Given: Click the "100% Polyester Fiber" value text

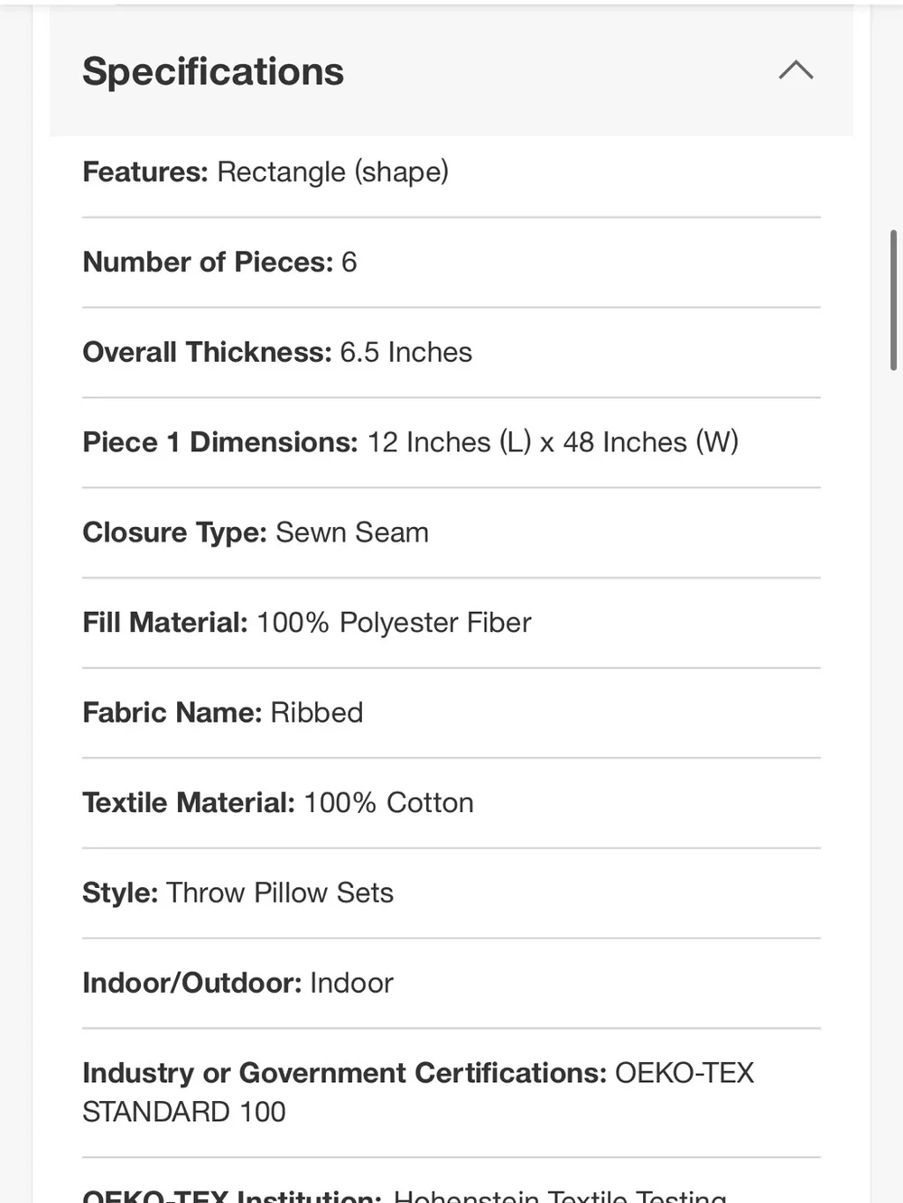Looking at the screenshot, I should coord(394,623).
